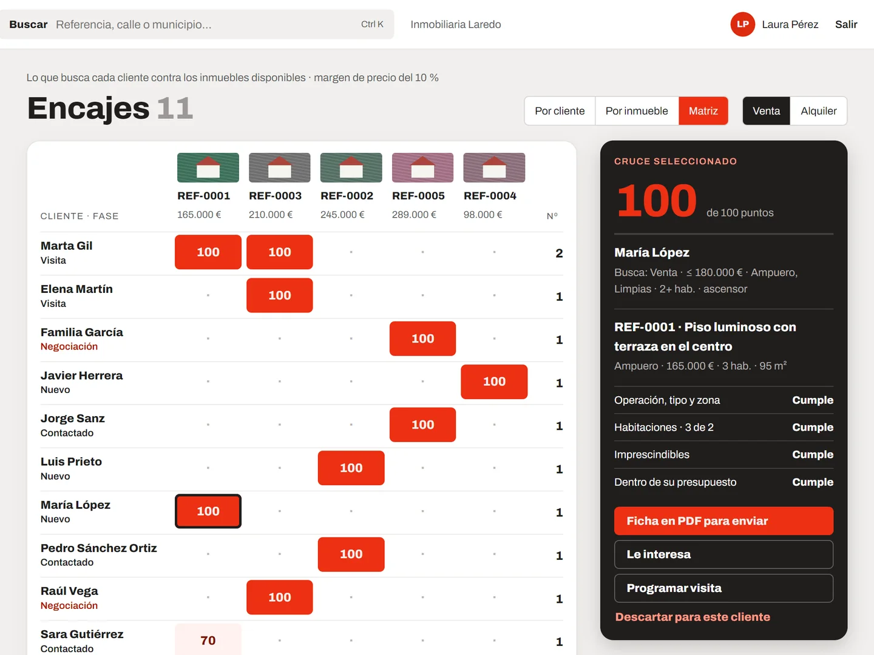
Task: Click client name Javier Herrera
Action: coord(82,375)
